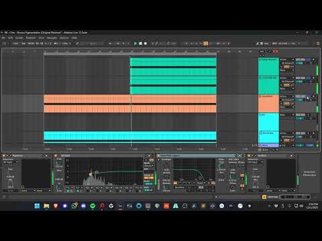
Task: Open first green track's All Channels dropdown
Action: tap(287, 63)
